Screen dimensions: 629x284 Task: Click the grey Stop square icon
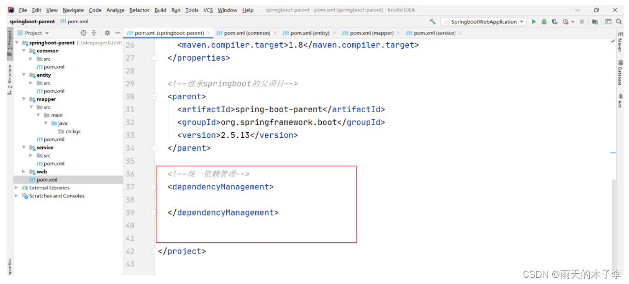pyautogui.click(x=582, y=22)
